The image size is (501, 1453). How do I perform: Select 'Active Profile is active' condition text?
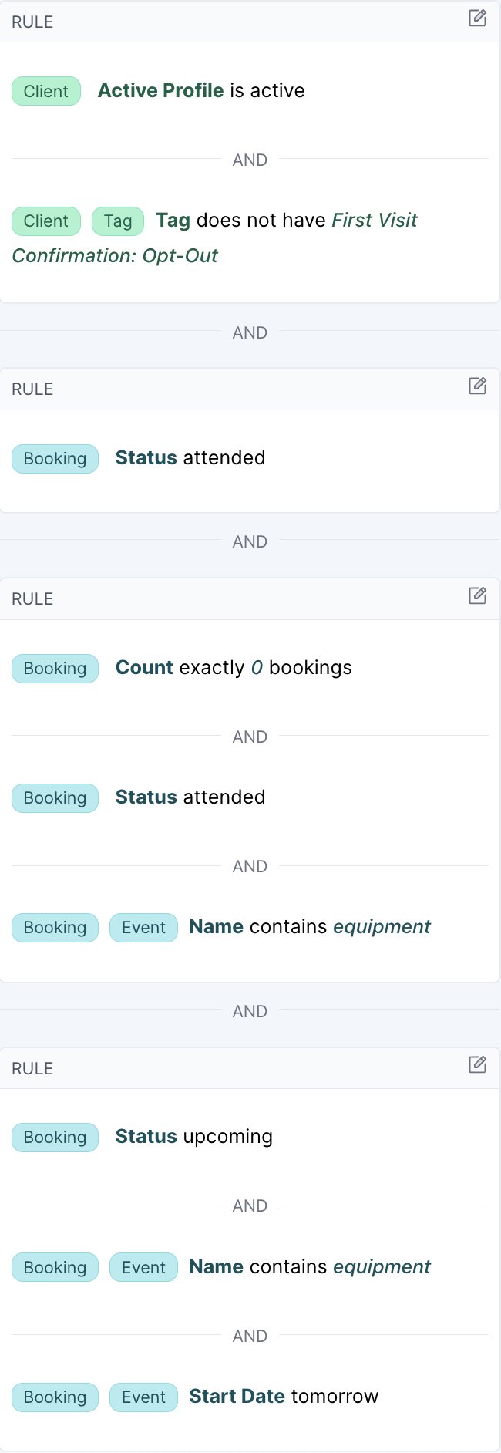201,91
